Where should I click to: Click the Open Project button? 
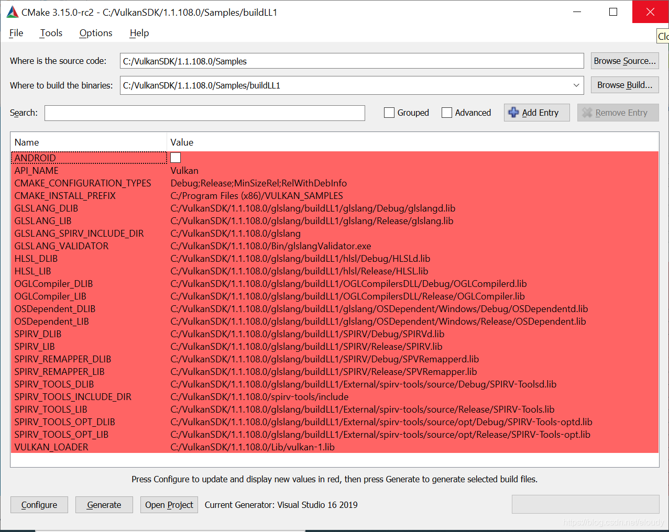tap(169, 505)
